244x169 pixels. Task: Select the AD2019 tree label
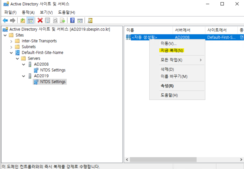[41, 76]
